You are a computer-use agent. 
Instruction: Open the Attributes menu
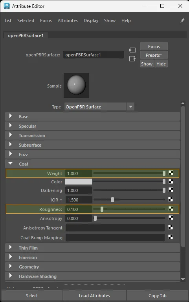[68, 21]
